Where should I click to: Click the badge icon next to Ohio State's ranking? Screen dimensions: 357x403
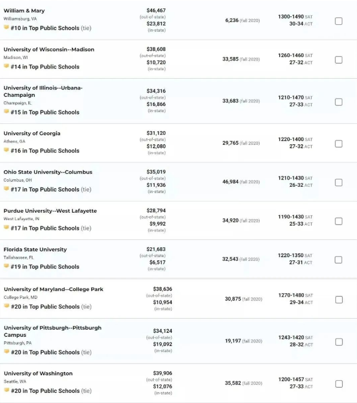point(6,188)
